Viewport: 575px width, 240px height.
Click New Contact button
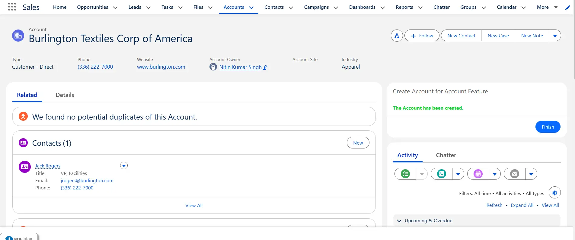coord(461,36)
